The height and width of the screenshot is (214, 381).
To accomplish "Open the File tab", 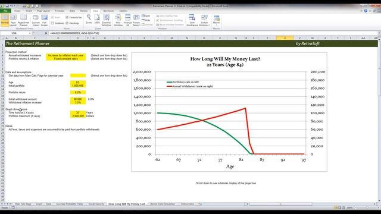I will coord(5,11).
